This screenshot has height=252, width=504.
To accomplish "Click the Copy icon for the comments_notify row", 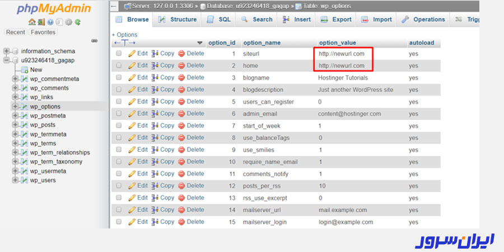I will tap(155, 174).
